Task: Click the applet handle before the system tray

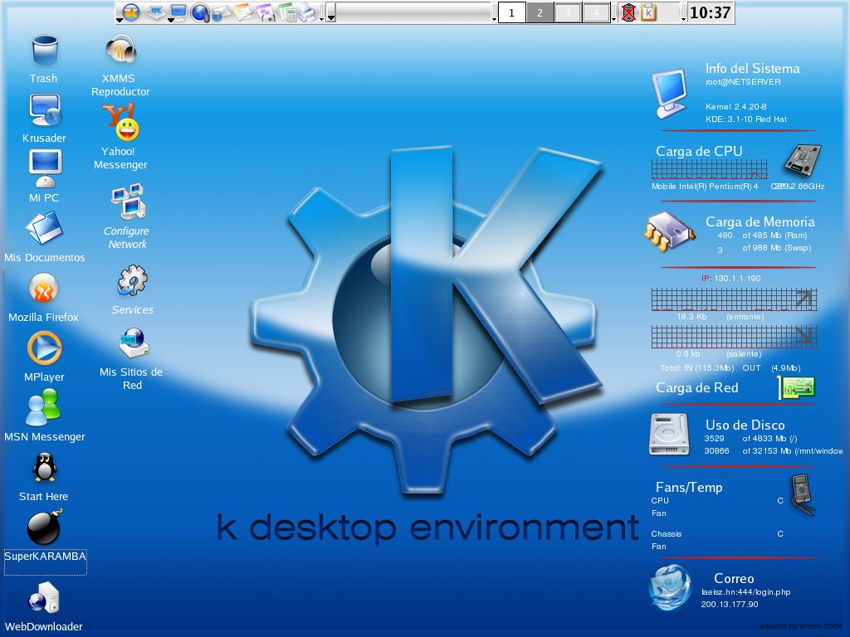Action: tap(614, 12)
